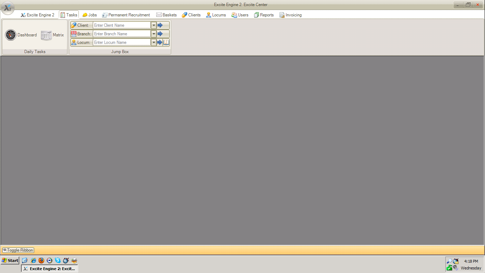Switch to the Invoicing tab

(291, 15)
